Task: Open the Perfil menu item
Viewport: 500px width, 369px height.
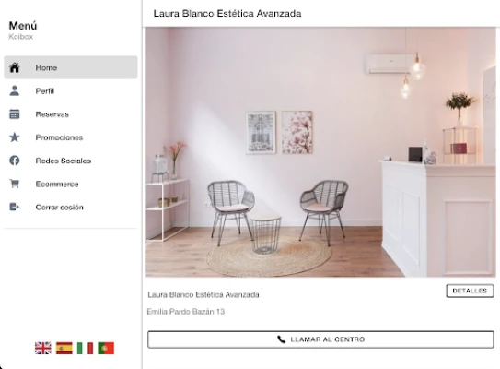Action: [x=71, y=90]
